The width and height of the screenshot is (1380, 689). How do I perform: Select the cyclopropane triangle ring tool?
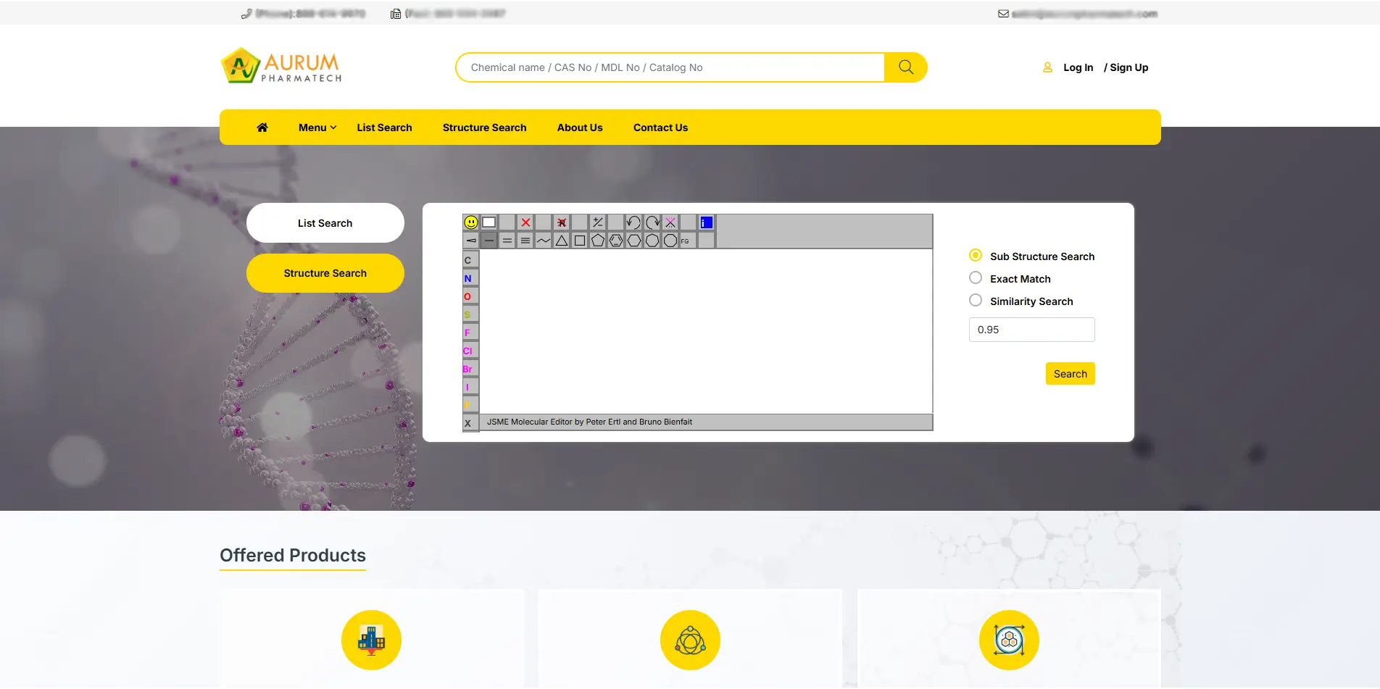[562, 241]
